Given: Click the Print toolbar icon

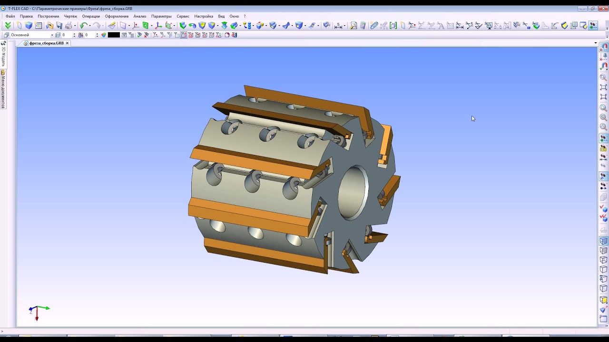Looking at the screenshot, I should 69,26.
